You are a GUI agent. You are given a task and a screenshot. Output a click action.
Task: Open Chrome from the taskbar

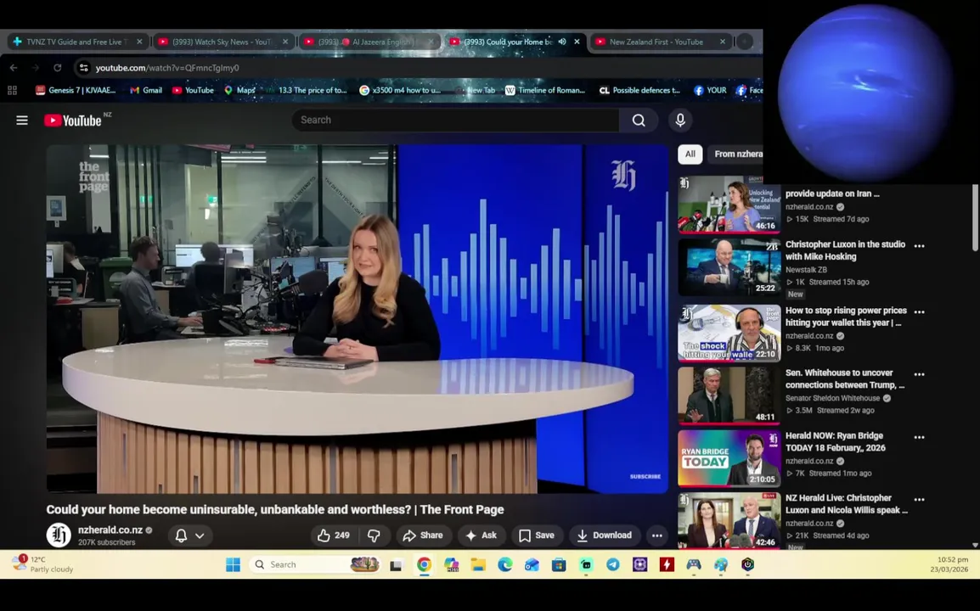pos(424,565)
